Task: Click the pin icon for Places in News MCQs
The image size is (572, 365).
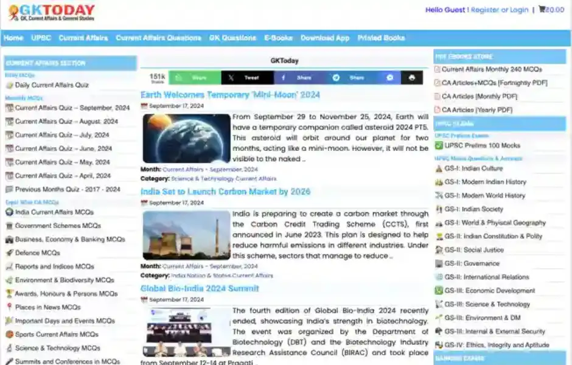Action: [10, 307]
